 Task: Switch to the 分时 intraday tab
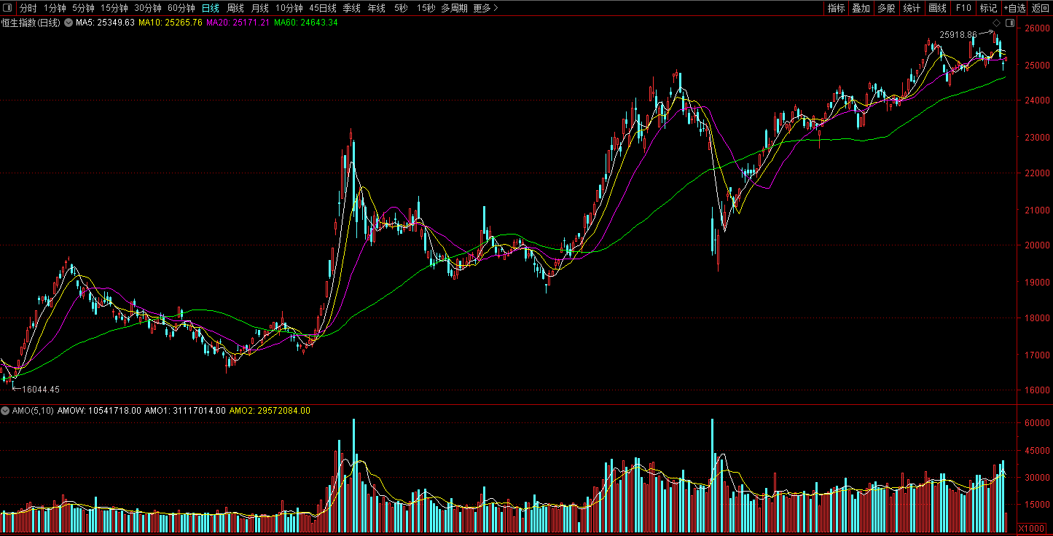tap(28, 8)
